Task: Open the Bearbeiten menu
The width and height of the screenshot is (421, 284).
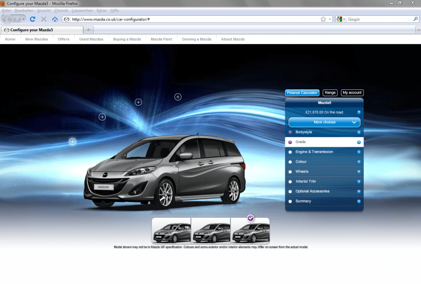Action: coord(24,11)
